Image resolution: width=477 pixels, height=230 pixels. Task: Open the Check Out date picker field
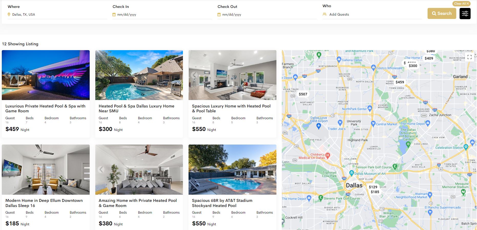267,15
